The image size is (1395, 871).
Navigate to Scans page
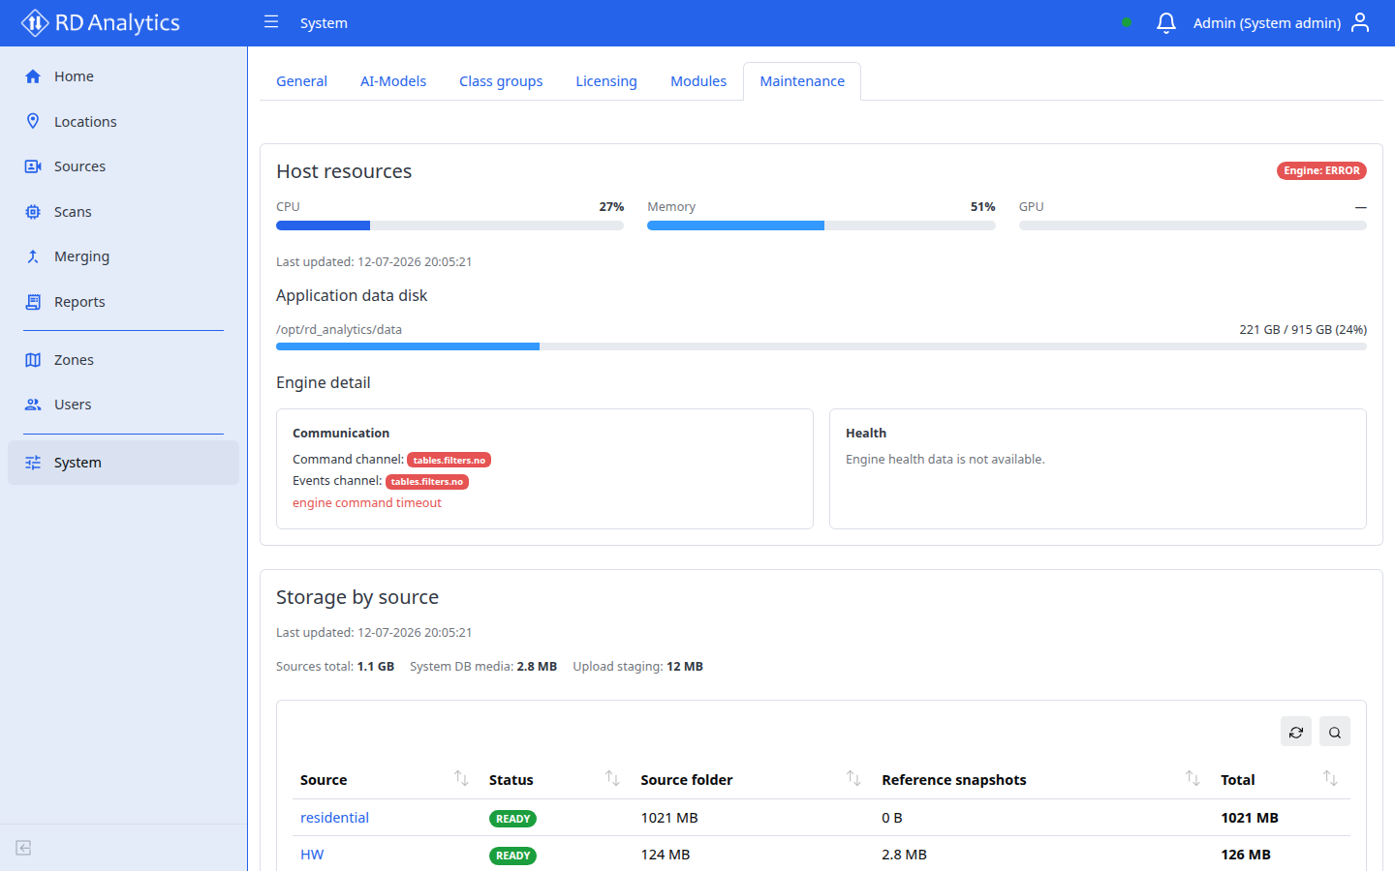(x=123, y=212)
